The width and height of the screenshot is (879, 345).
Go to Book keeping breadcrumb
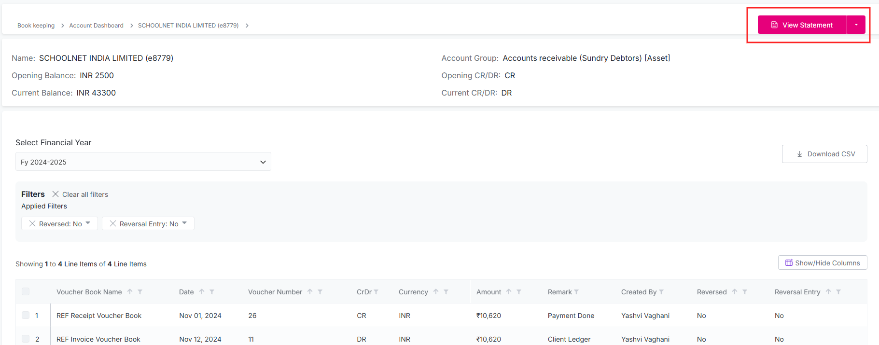coord(36,26)
